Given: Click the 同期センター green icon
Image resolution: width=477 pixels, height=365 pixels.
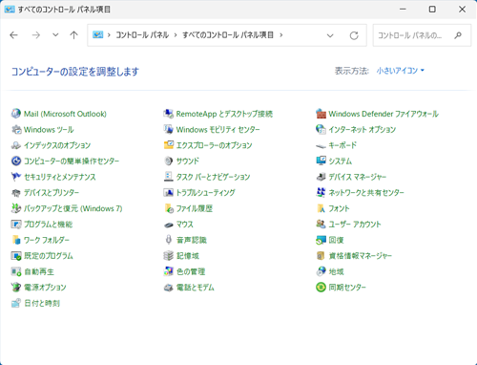Looking at the screenshot, I should (321, 288).
